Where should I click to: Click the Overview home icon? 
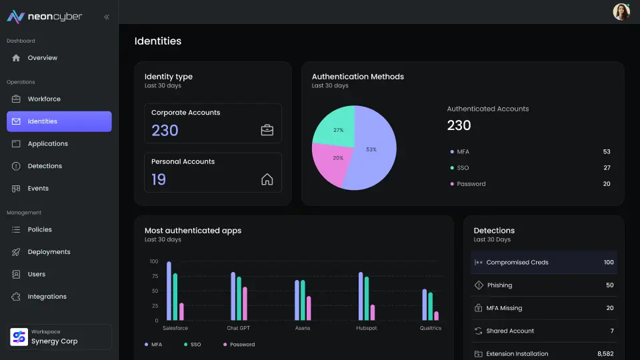click(x=16, y=58)
